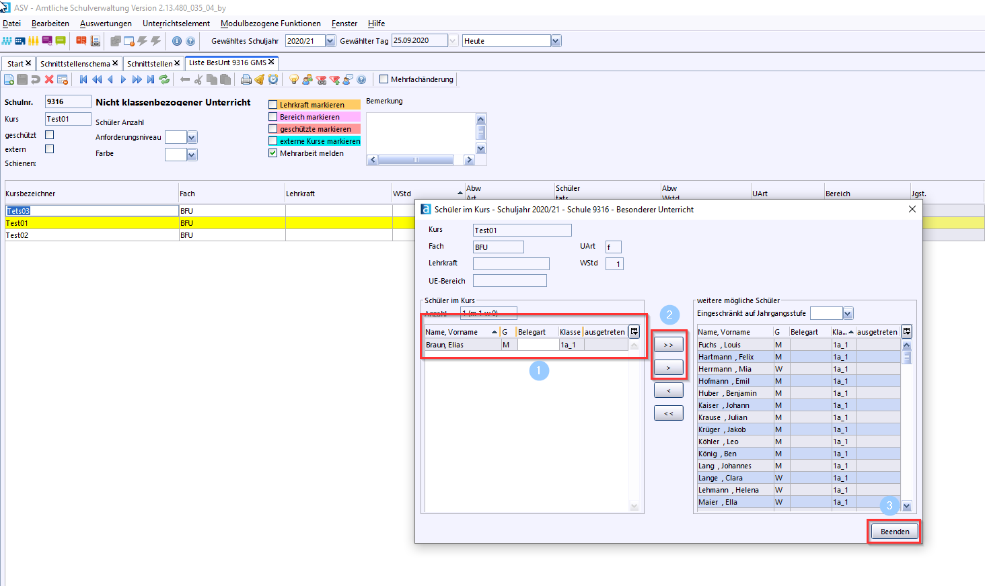Screen dimensions: 985x586
Task: Sort by Kla... column in weitere mögliche Schüler
Action: (x=843, y=332)
